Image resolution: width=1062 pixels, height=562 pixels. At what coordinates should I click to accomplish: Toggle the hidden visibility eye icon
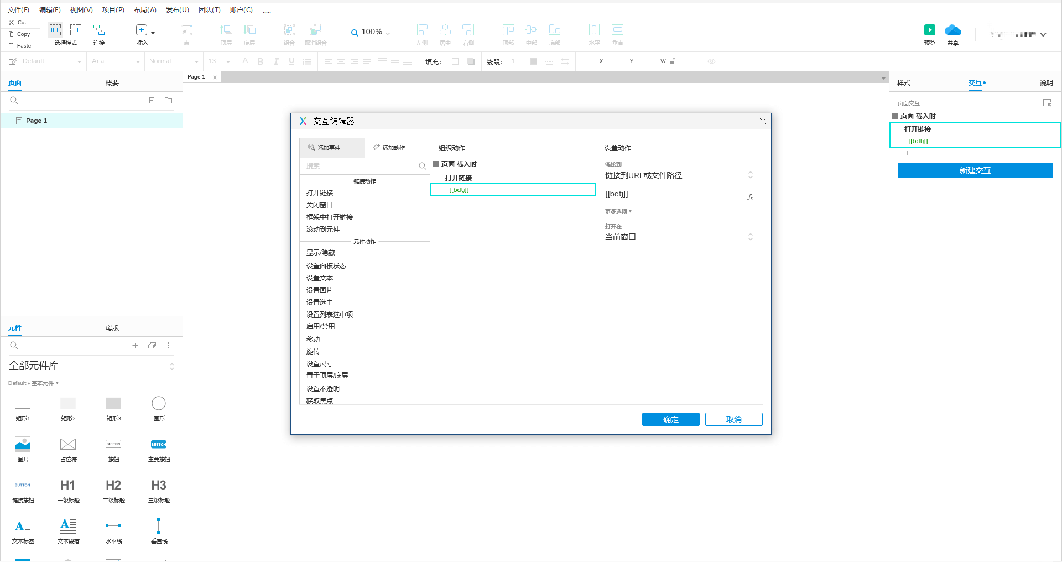coord(712,61)
